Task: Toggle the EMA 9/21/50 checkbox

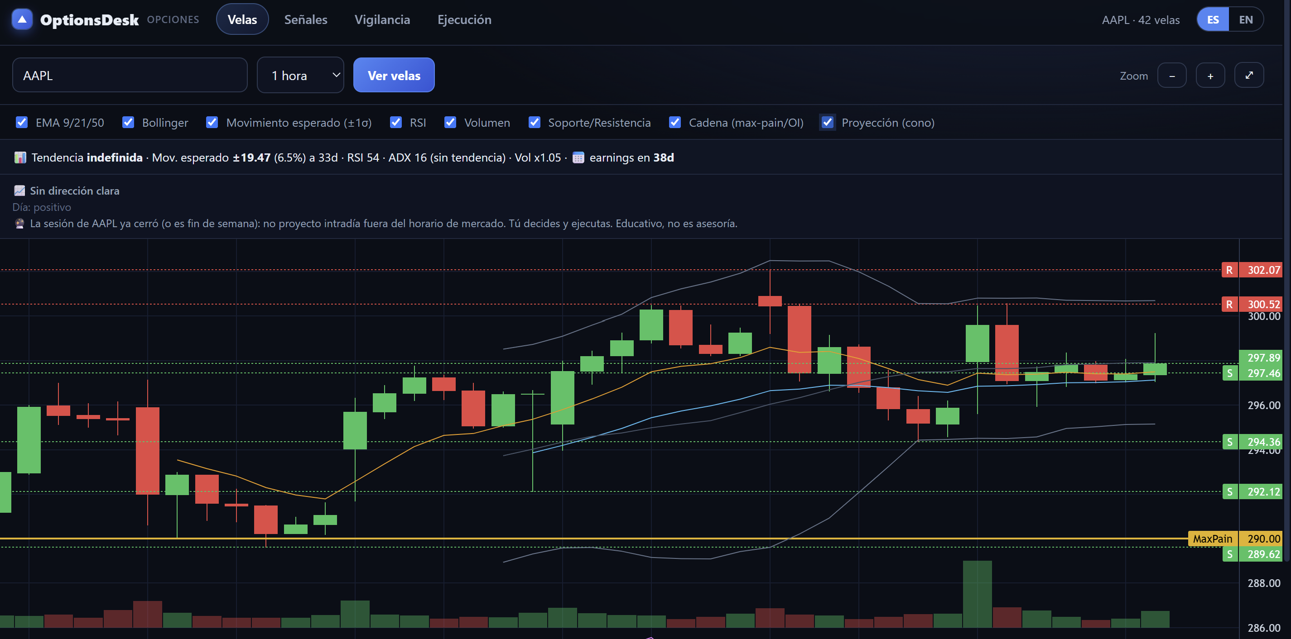Action: point(22,123)
